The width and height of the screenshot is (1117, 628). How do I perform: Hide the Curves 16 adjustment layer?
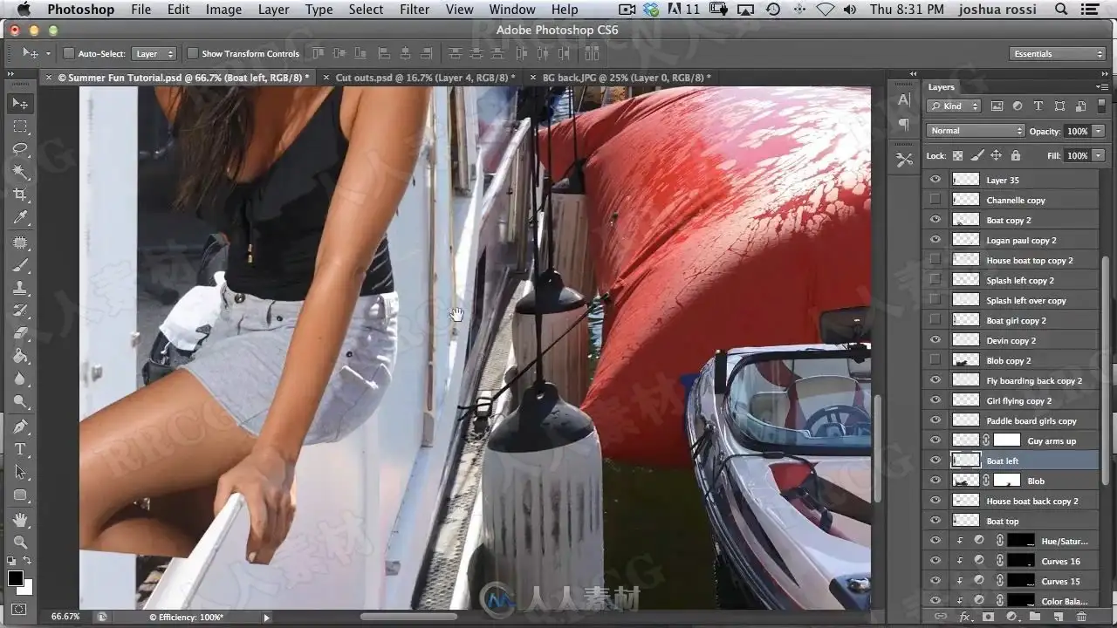[935, 561]
